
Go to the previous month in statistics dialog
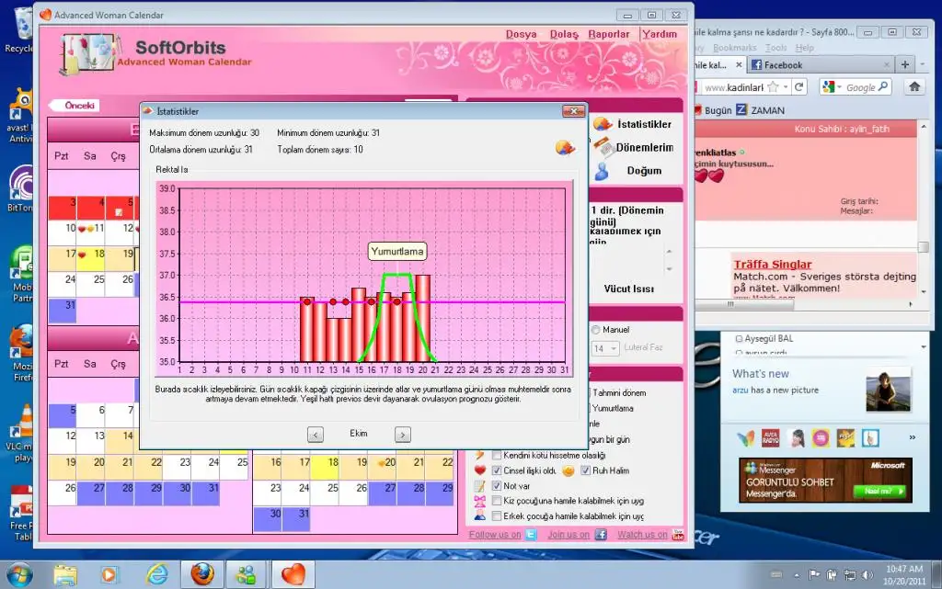coord(316,435)
